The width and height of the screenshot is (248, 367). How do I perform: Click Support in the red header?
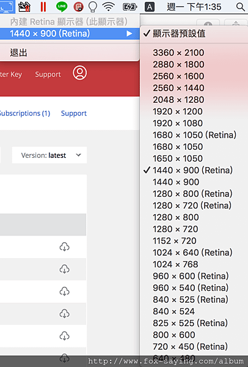pos(48,74)
